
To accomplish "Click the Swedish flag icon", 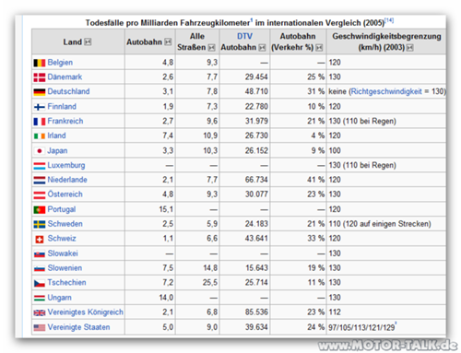I will pos(40,224).
